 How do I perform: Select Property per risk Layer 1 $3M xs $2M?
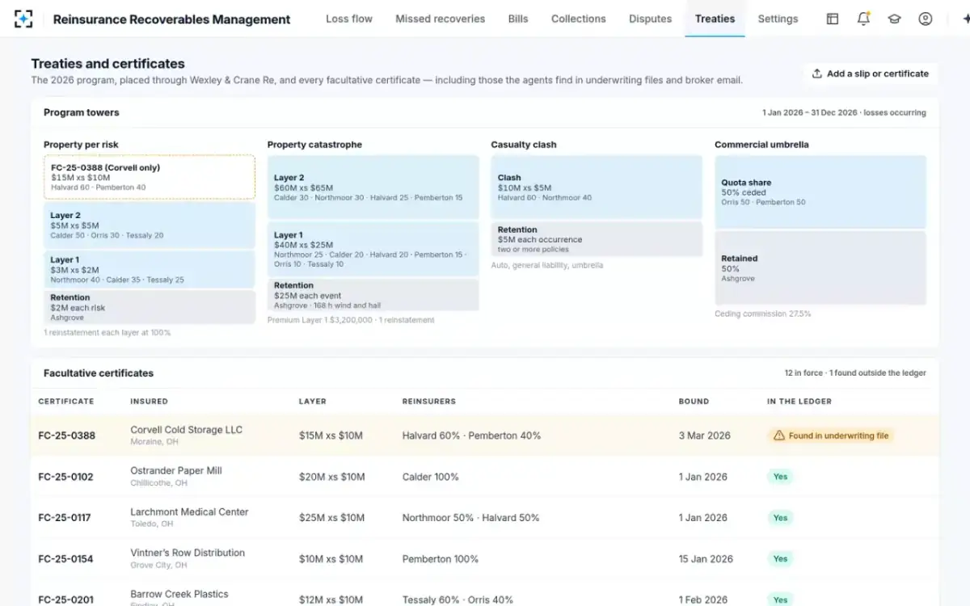click(x=150, y=270)
